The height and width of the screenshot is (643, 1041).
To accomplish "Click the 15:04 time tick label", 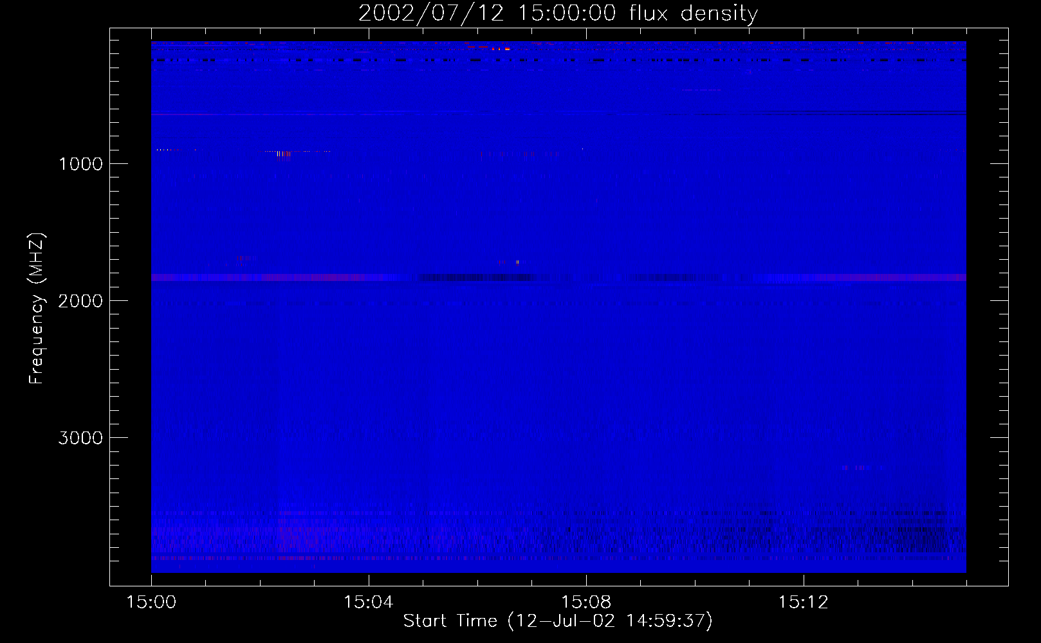I will point(368,602).
